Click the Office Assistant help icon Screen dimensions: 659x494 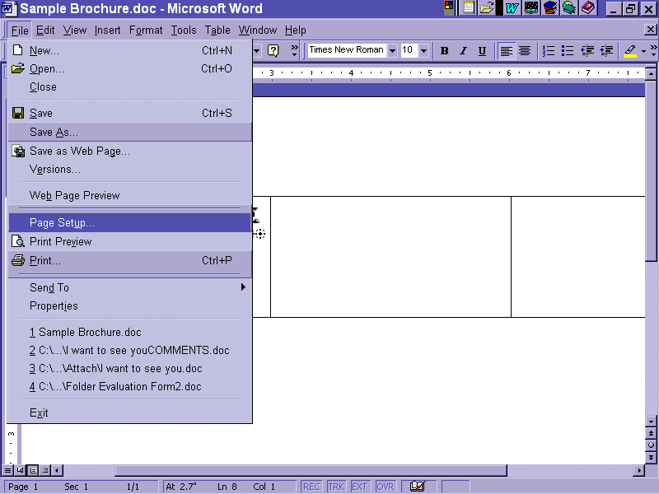click(x=273, y=50)
